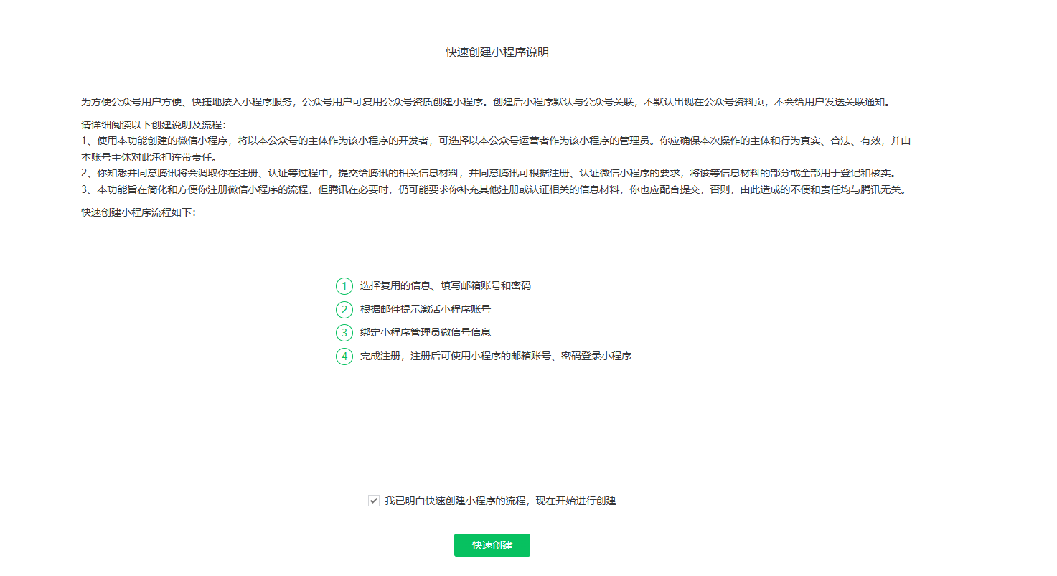1057x576 pixels.
Task: Select step text 完成注册，注册后可使用小程序的邮箱账号
Action: pyautogui.click(x=495, y=356)
